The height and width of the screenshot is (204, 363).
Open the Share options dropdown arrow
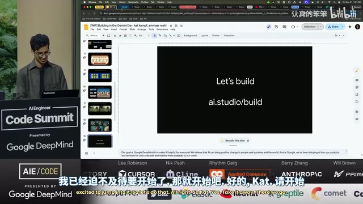click(x=343, y=27)
